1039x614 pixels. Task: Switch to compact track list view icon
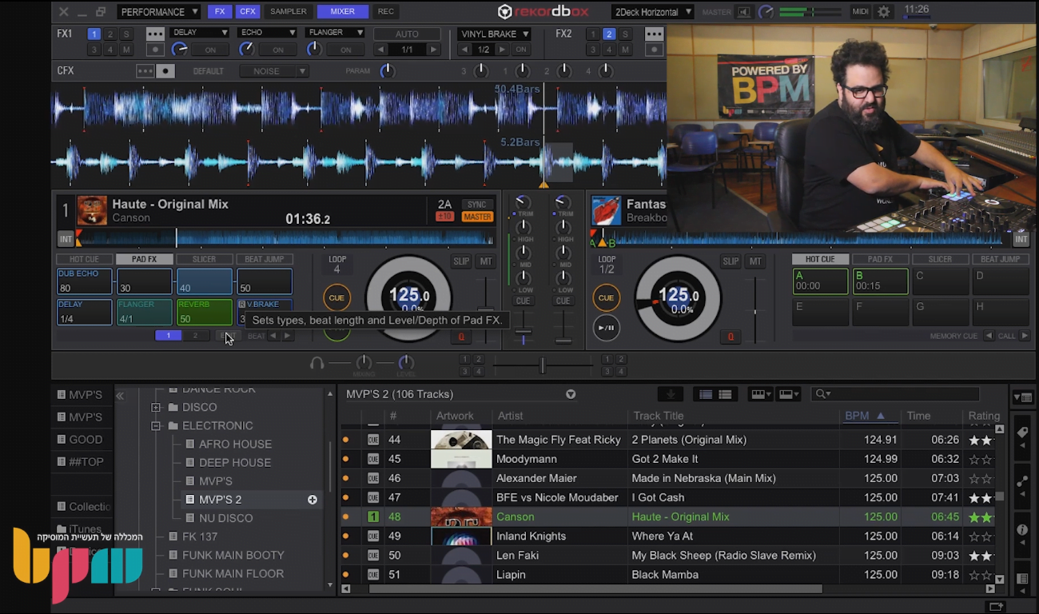pos(706,394)
